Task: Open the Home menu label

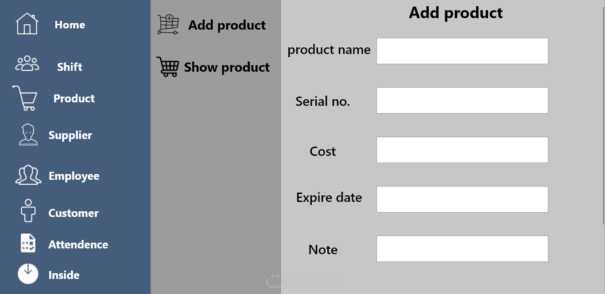Action: [70, 25]
